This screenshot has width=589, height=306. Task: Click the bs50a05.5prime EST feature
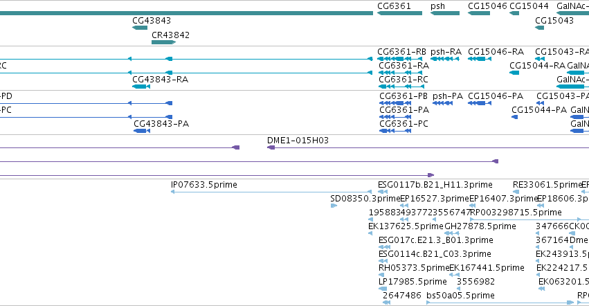pyautogui.click(x=500, y=303)
